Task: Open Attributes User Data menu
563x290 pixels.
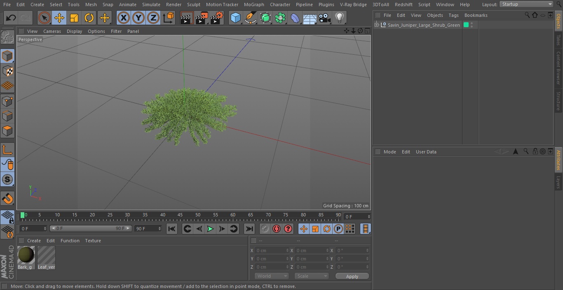Action: click(426, 152)
